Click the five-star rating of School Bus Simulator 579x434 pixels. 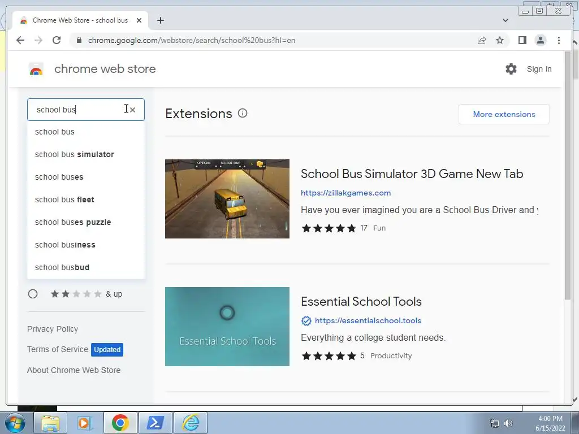pyautogui.click(x=329, y=228)
